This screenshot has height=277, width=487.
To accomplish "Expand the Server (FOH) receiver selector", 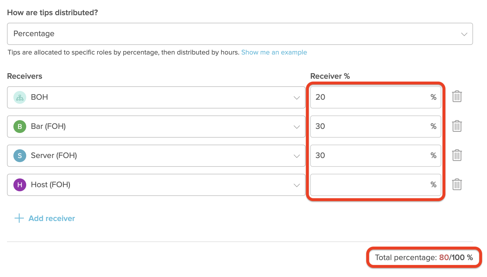I will point(297,155).
